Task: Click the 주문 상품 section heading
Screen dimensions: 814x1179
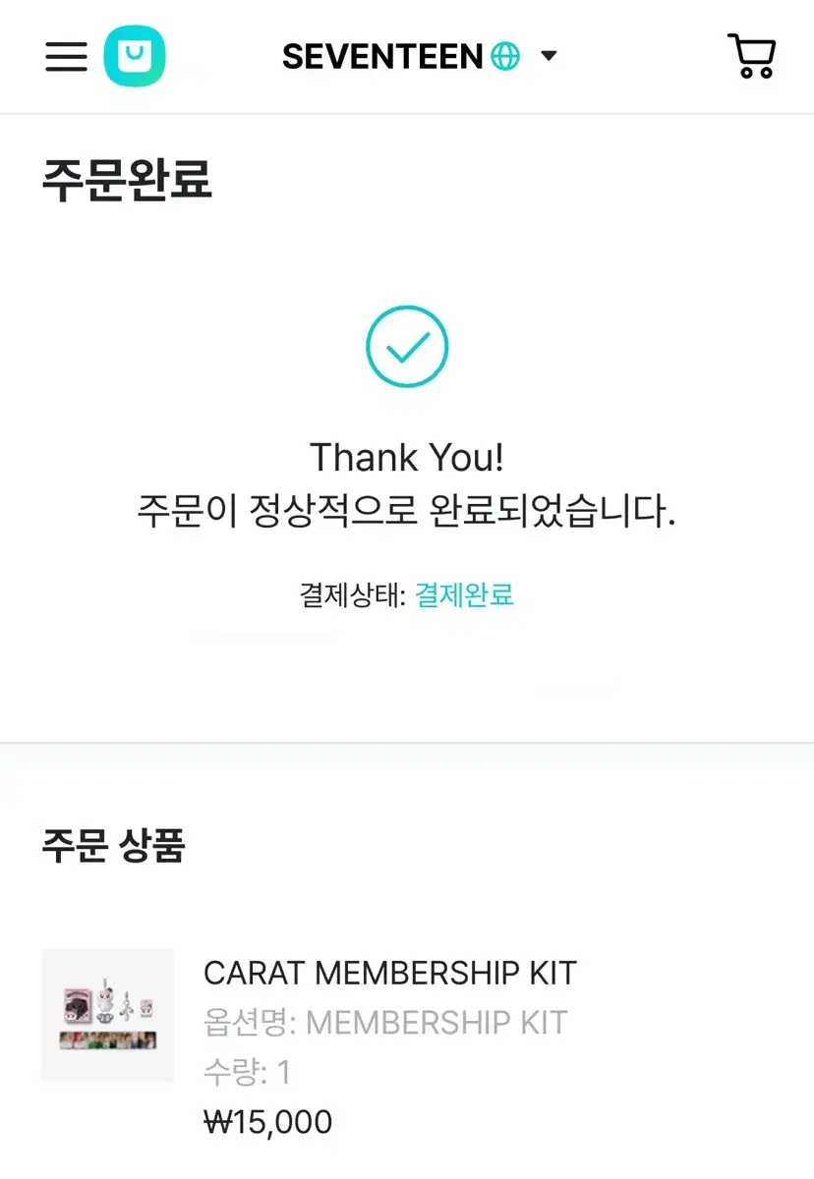Action: [113, 845]
